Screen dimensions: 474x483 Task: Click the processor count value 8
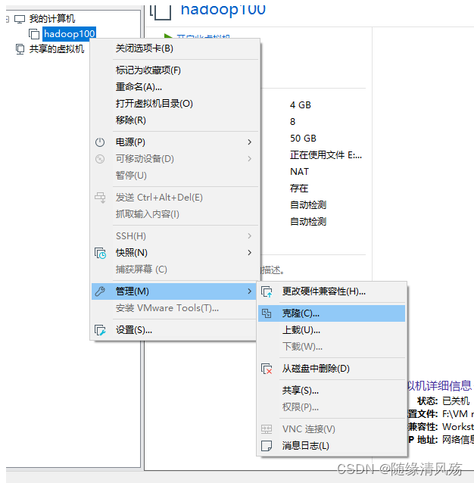coord(292,122)
